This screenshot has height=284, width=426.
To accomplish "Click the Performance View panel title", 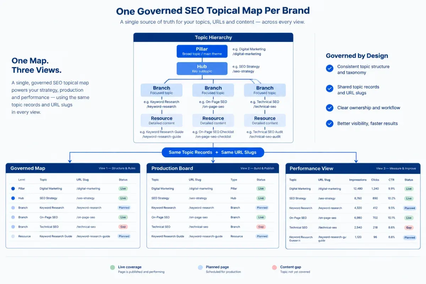I will point(311,168).
